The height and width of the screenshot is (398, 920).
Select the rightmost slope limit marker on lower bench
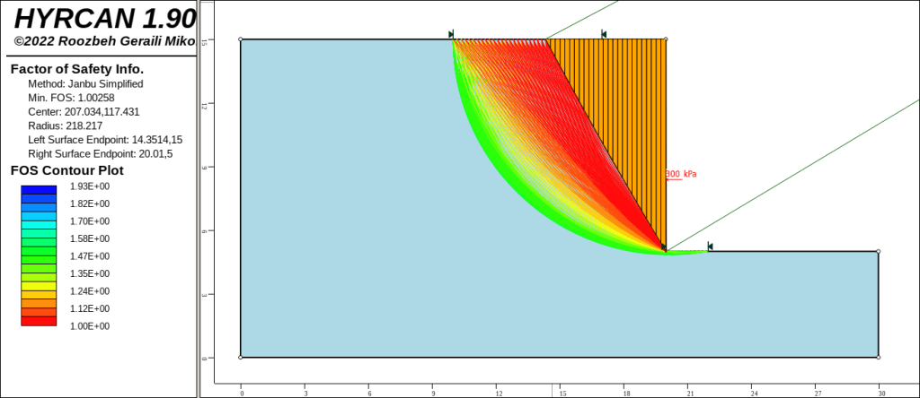(709, 247)
